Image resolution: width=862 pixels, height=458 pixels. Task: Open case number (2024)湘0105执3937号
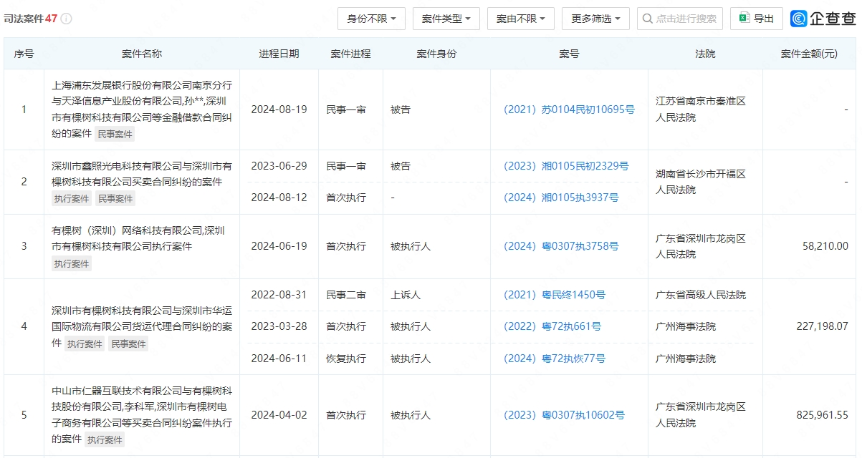pyautogui.click(x=561, y=198)
